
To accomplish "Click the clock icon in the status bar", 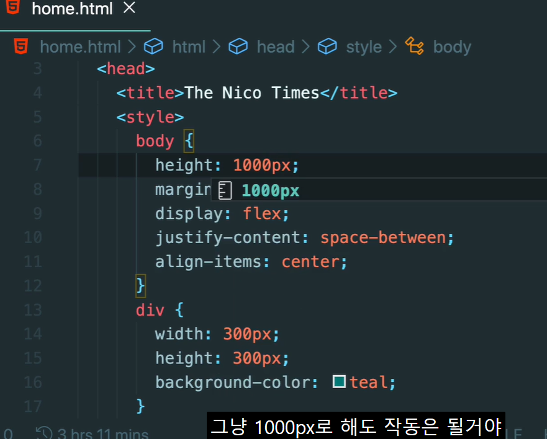I will 44,433.
